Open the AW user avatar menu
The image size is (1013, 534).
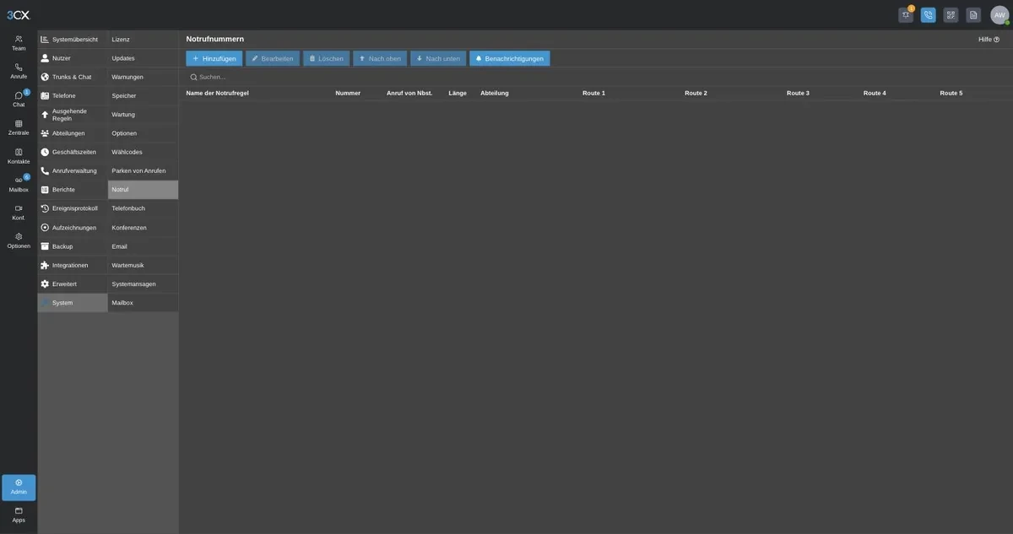tap(999, 14)
